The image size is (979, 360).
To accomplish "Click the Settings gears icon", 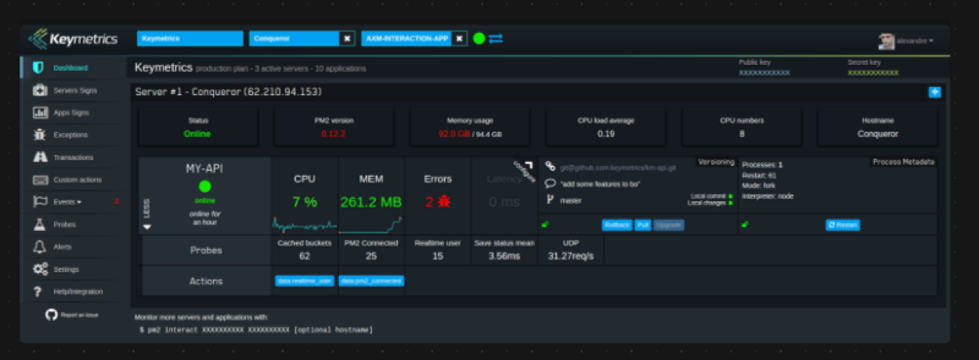I will (40, 269).
